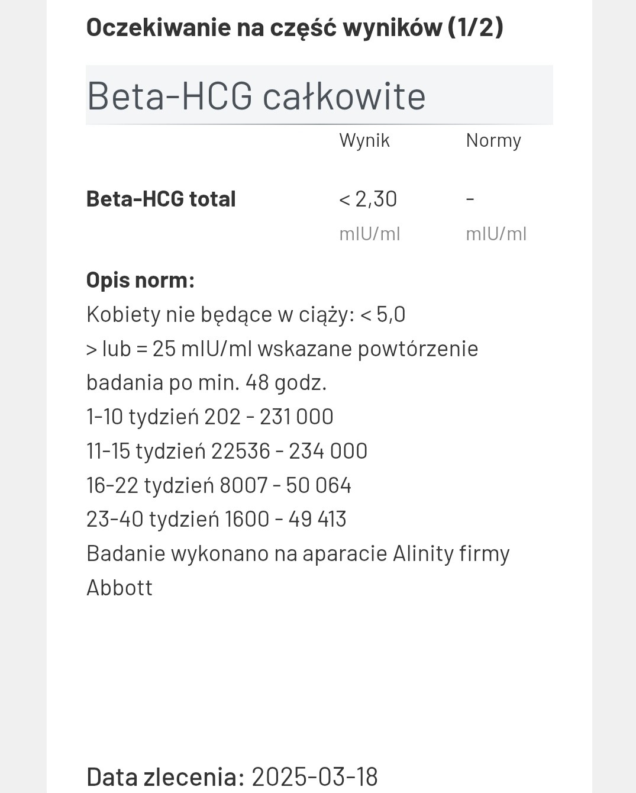This screenshot has height=793, width=636.
Task: Click the mIU/ml unit under Normy
Action: (x=496, y=234)
